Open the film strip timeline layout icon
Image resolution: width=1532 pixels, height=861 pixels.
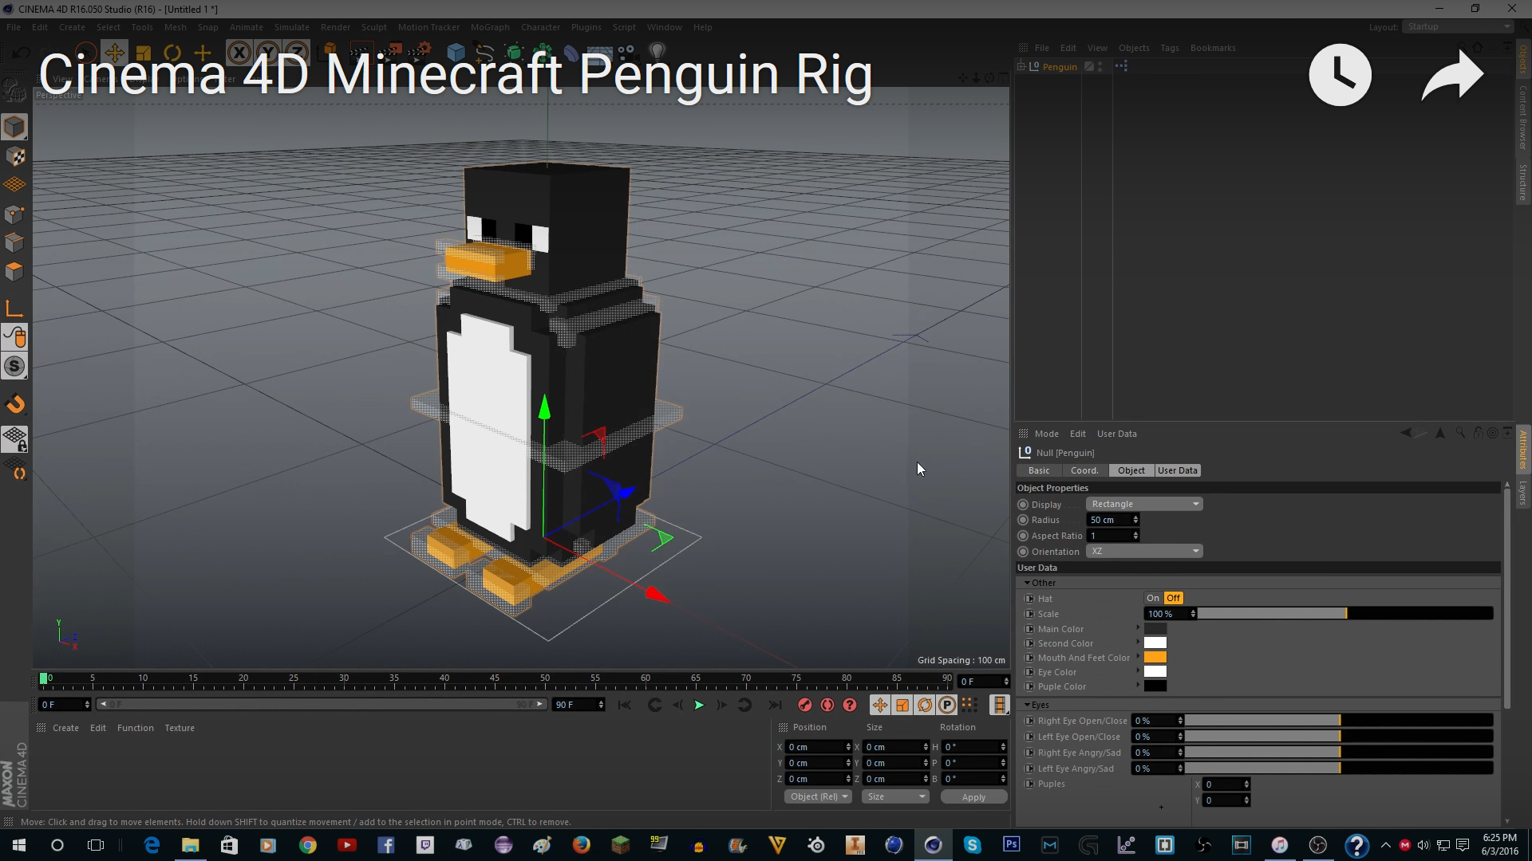pyautogui.click(x=999, y=705)
